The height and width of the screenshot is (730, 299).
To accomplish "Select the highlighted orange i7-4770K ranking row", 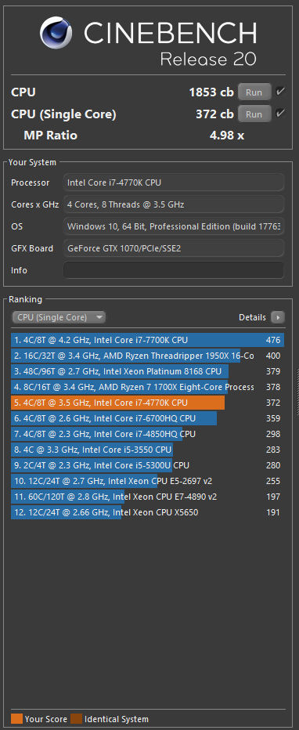I will coord(147,403).
